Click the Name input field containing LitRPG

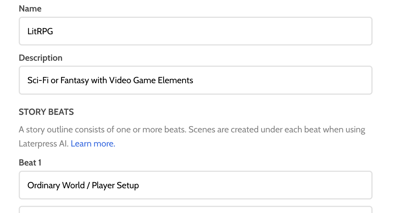(x=196, y=31)
